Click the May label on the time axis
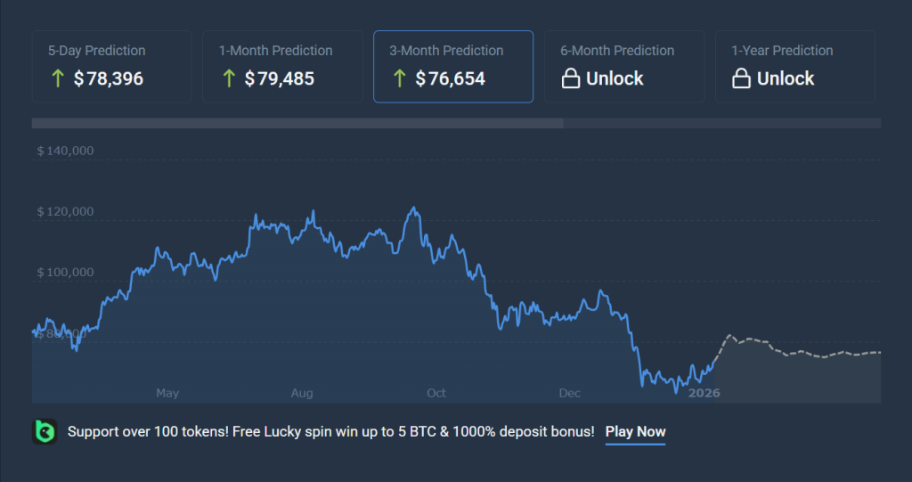This screenshot has width=912, height=482. click(167, 393)
